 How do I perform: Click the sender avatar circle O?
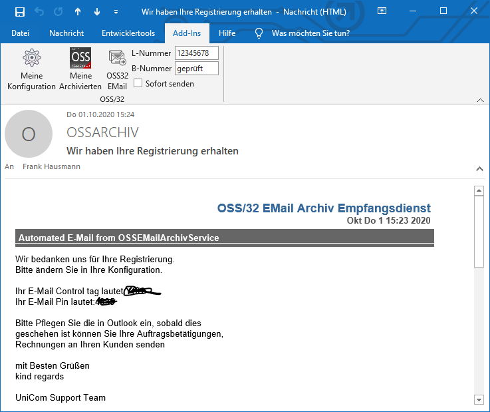[29, 134]
